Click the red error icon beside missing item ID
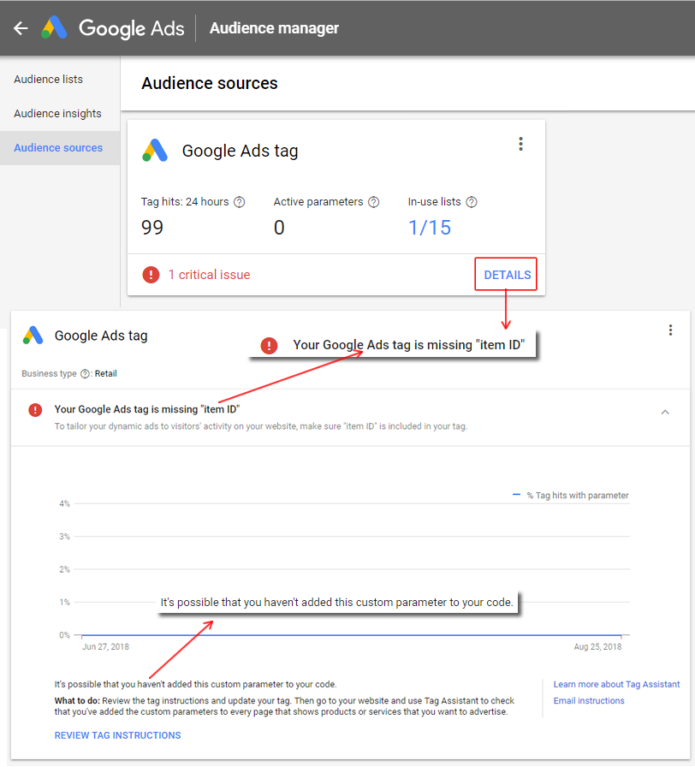 pyautogui.click(x=35, y=410)
